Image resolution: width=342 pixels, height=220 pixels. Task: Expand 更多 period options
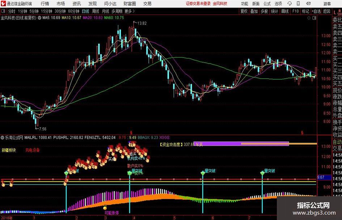(x=130, y=11)
